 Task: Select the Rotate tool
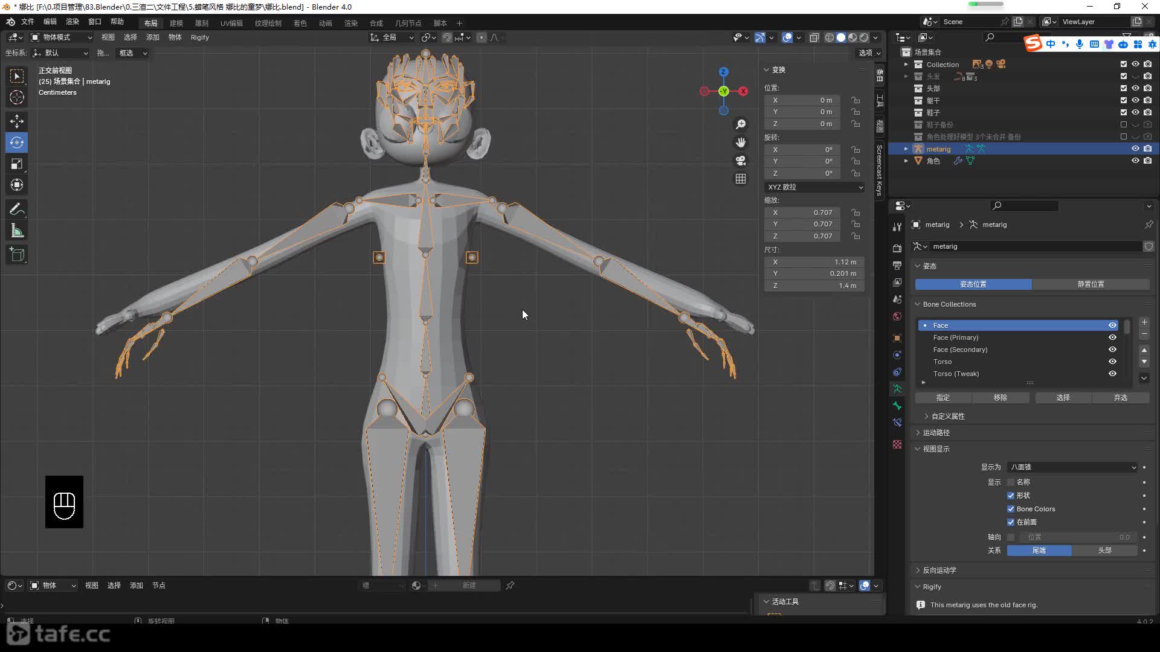[17, 142]
